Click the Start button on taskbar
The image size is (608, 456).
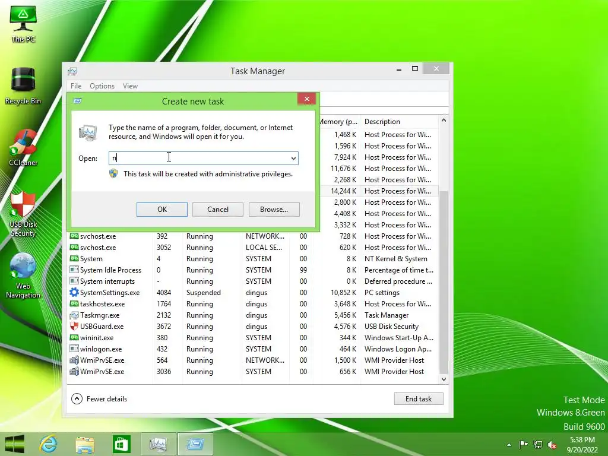(x=15, y=444)
